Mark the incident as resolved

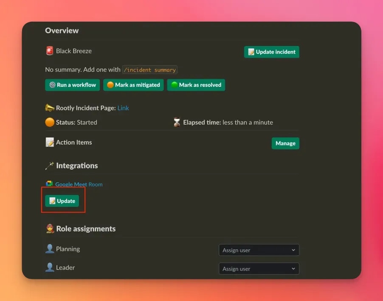coord(196,85)
